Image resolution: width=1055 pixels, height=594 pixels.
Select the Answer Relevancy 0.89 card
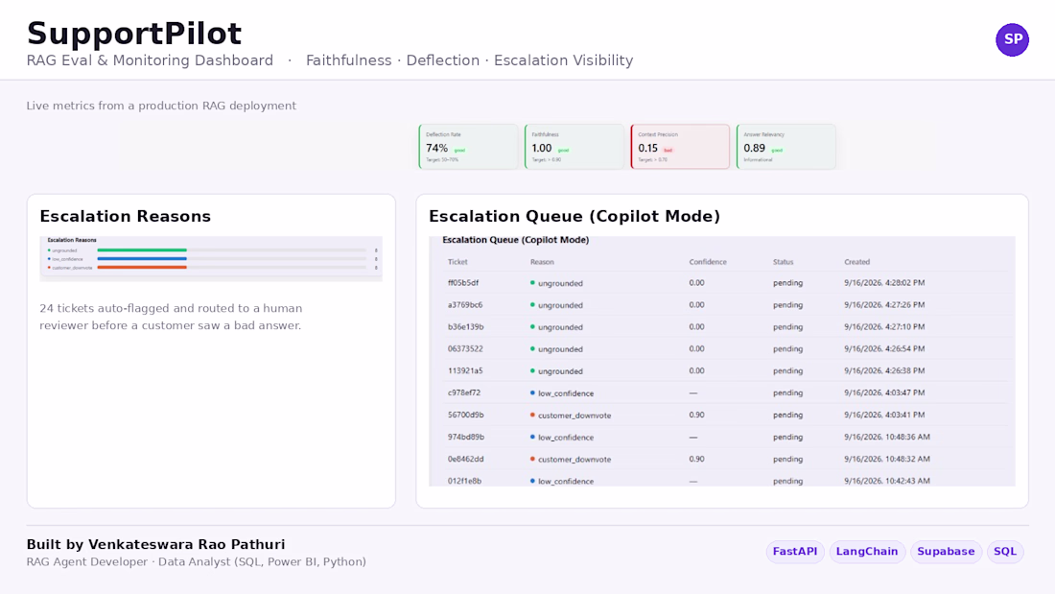pyautogui.click(x=785, y=147)
